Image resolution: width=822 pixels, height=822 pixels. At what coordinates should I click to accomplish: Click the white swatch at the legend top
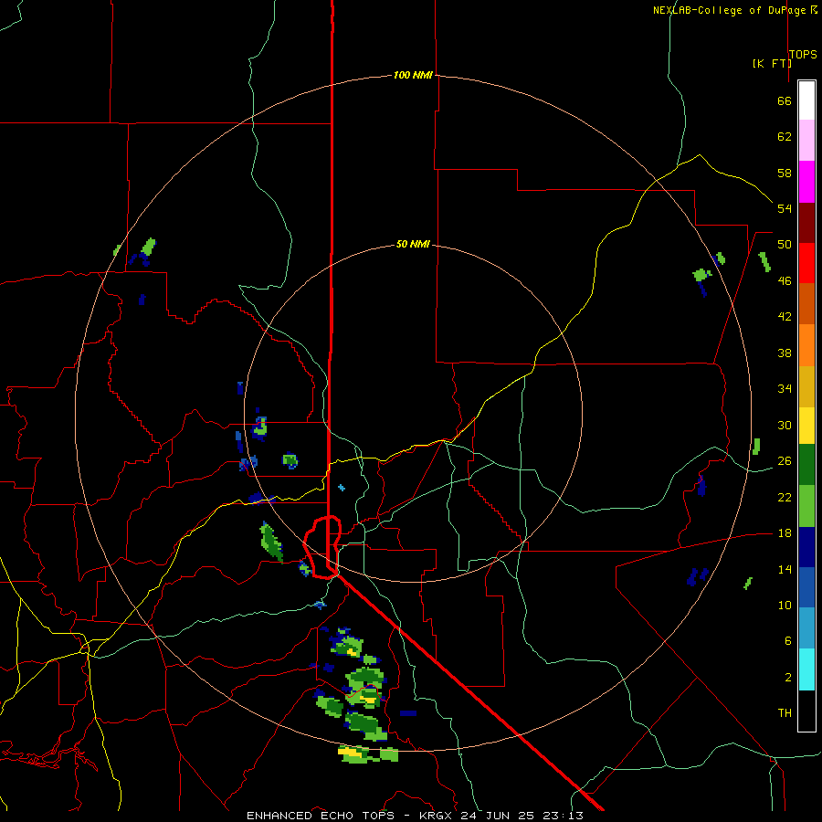[806, 100]
